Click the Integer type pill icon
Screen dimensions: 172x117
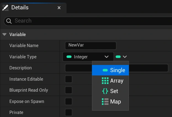click(x=69, y=57)
